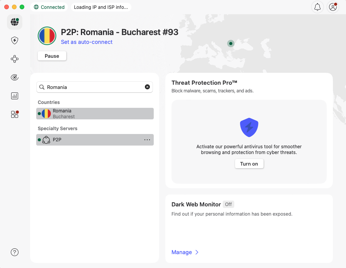Open P2P row more options ellipsis

(x=147, y=140)
